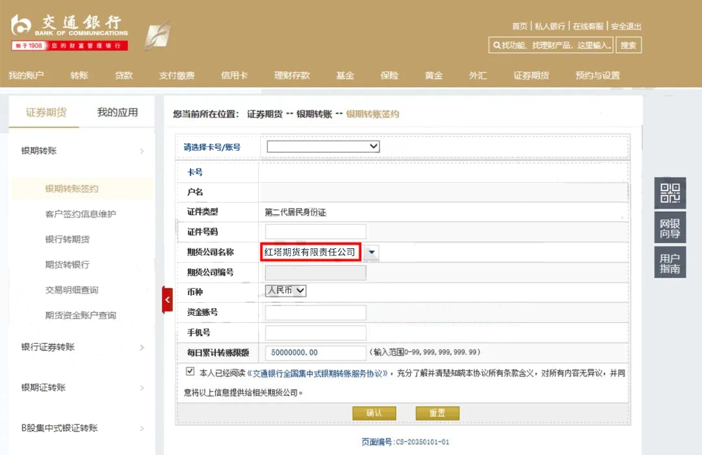Click the 确认 confirm button
Viewport: 702px width, 455px height.
[374, 413]
